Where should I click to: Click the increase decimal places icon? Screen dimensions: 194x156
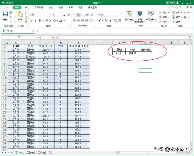(115, 21)
